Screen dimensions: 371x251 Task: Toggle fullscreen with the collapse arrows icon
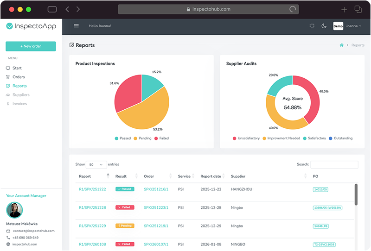[x=312, y=26]
